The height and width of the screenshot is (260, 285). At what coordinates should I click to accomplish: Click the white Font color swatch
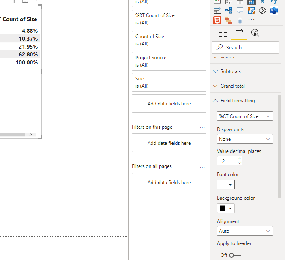point(223,185)
